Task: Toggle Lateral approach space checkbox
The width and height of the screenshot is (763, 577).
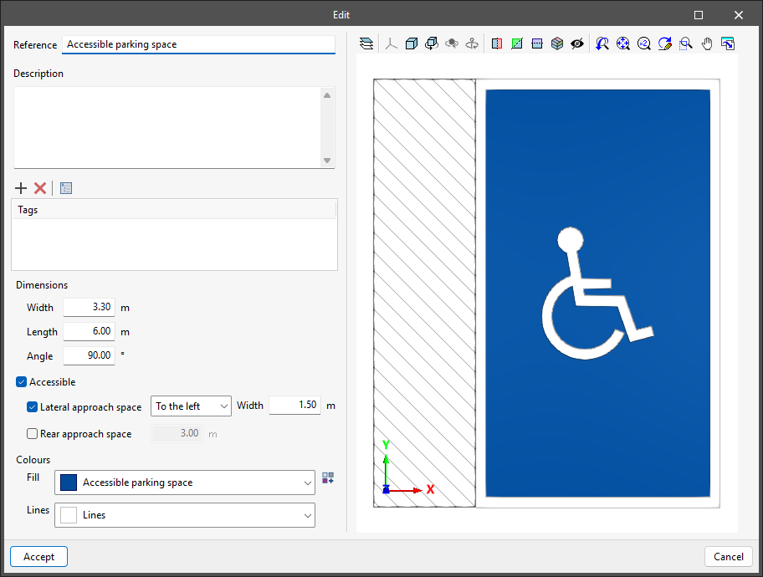Action: 32,407
